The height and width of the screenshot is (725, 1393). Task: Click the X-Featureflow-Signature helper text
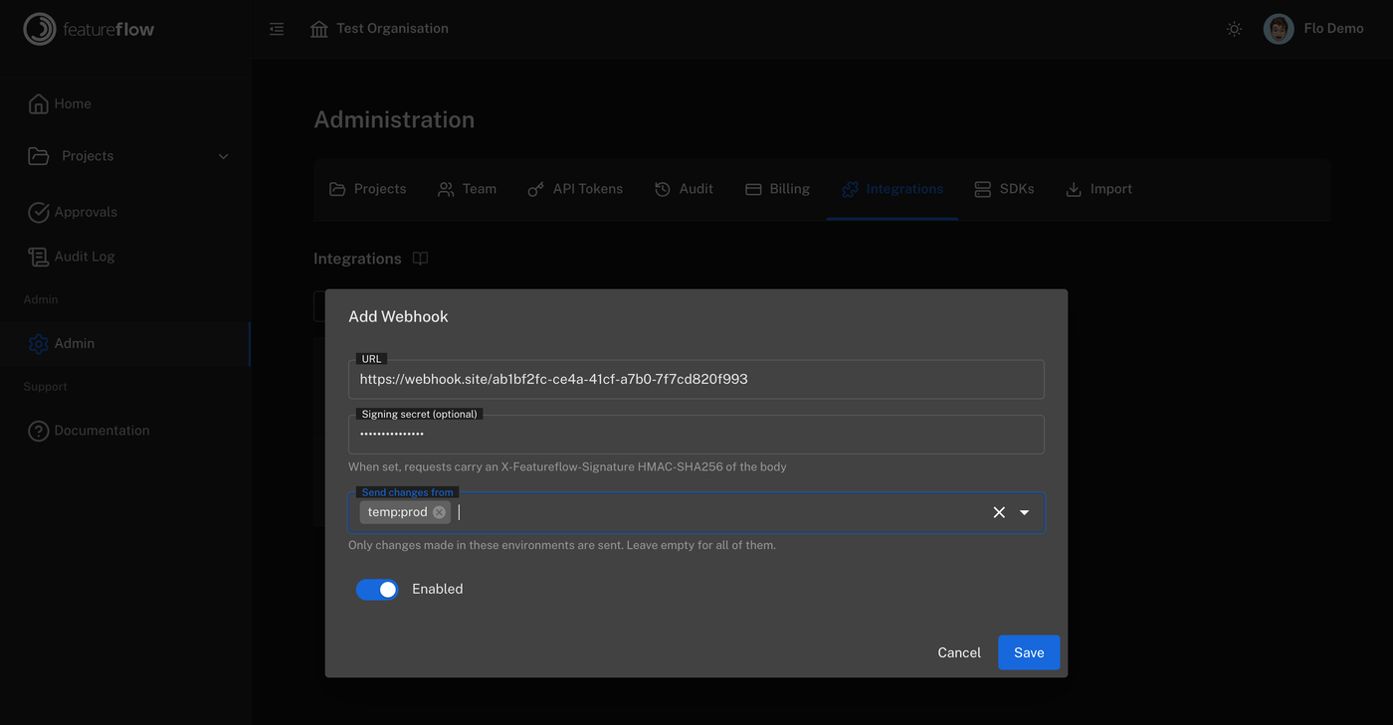tap(567, 466)
